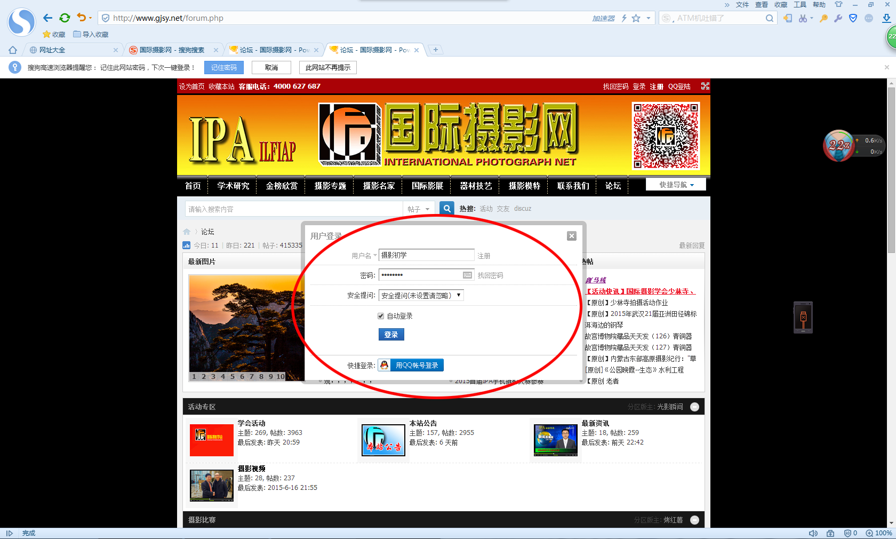Open the 工具 menu
The height and width of the screenshot is (539, 896).
(800, 5)
